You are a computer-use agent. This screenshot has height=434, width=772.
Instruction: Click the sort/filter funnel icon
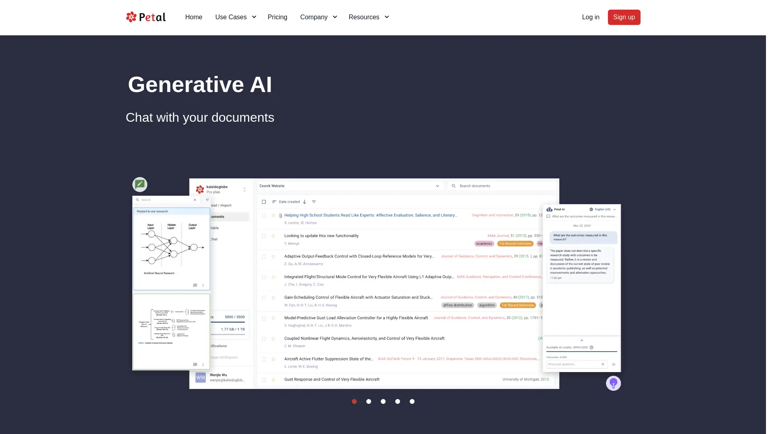point(313,201)
